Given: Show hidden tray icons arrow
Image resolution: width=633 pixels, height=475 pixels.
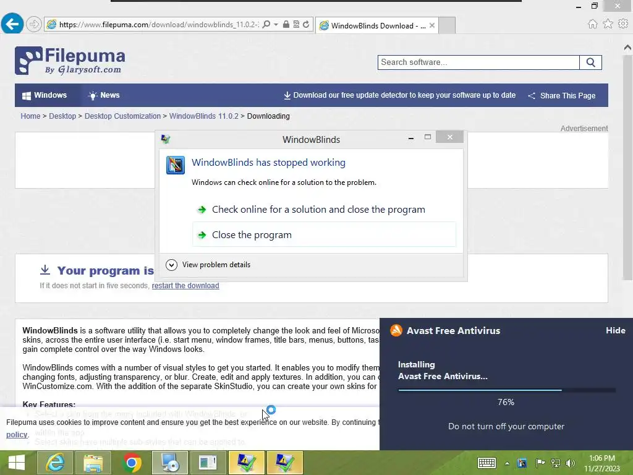Looking at the screenshot, I should click(507, 463).
